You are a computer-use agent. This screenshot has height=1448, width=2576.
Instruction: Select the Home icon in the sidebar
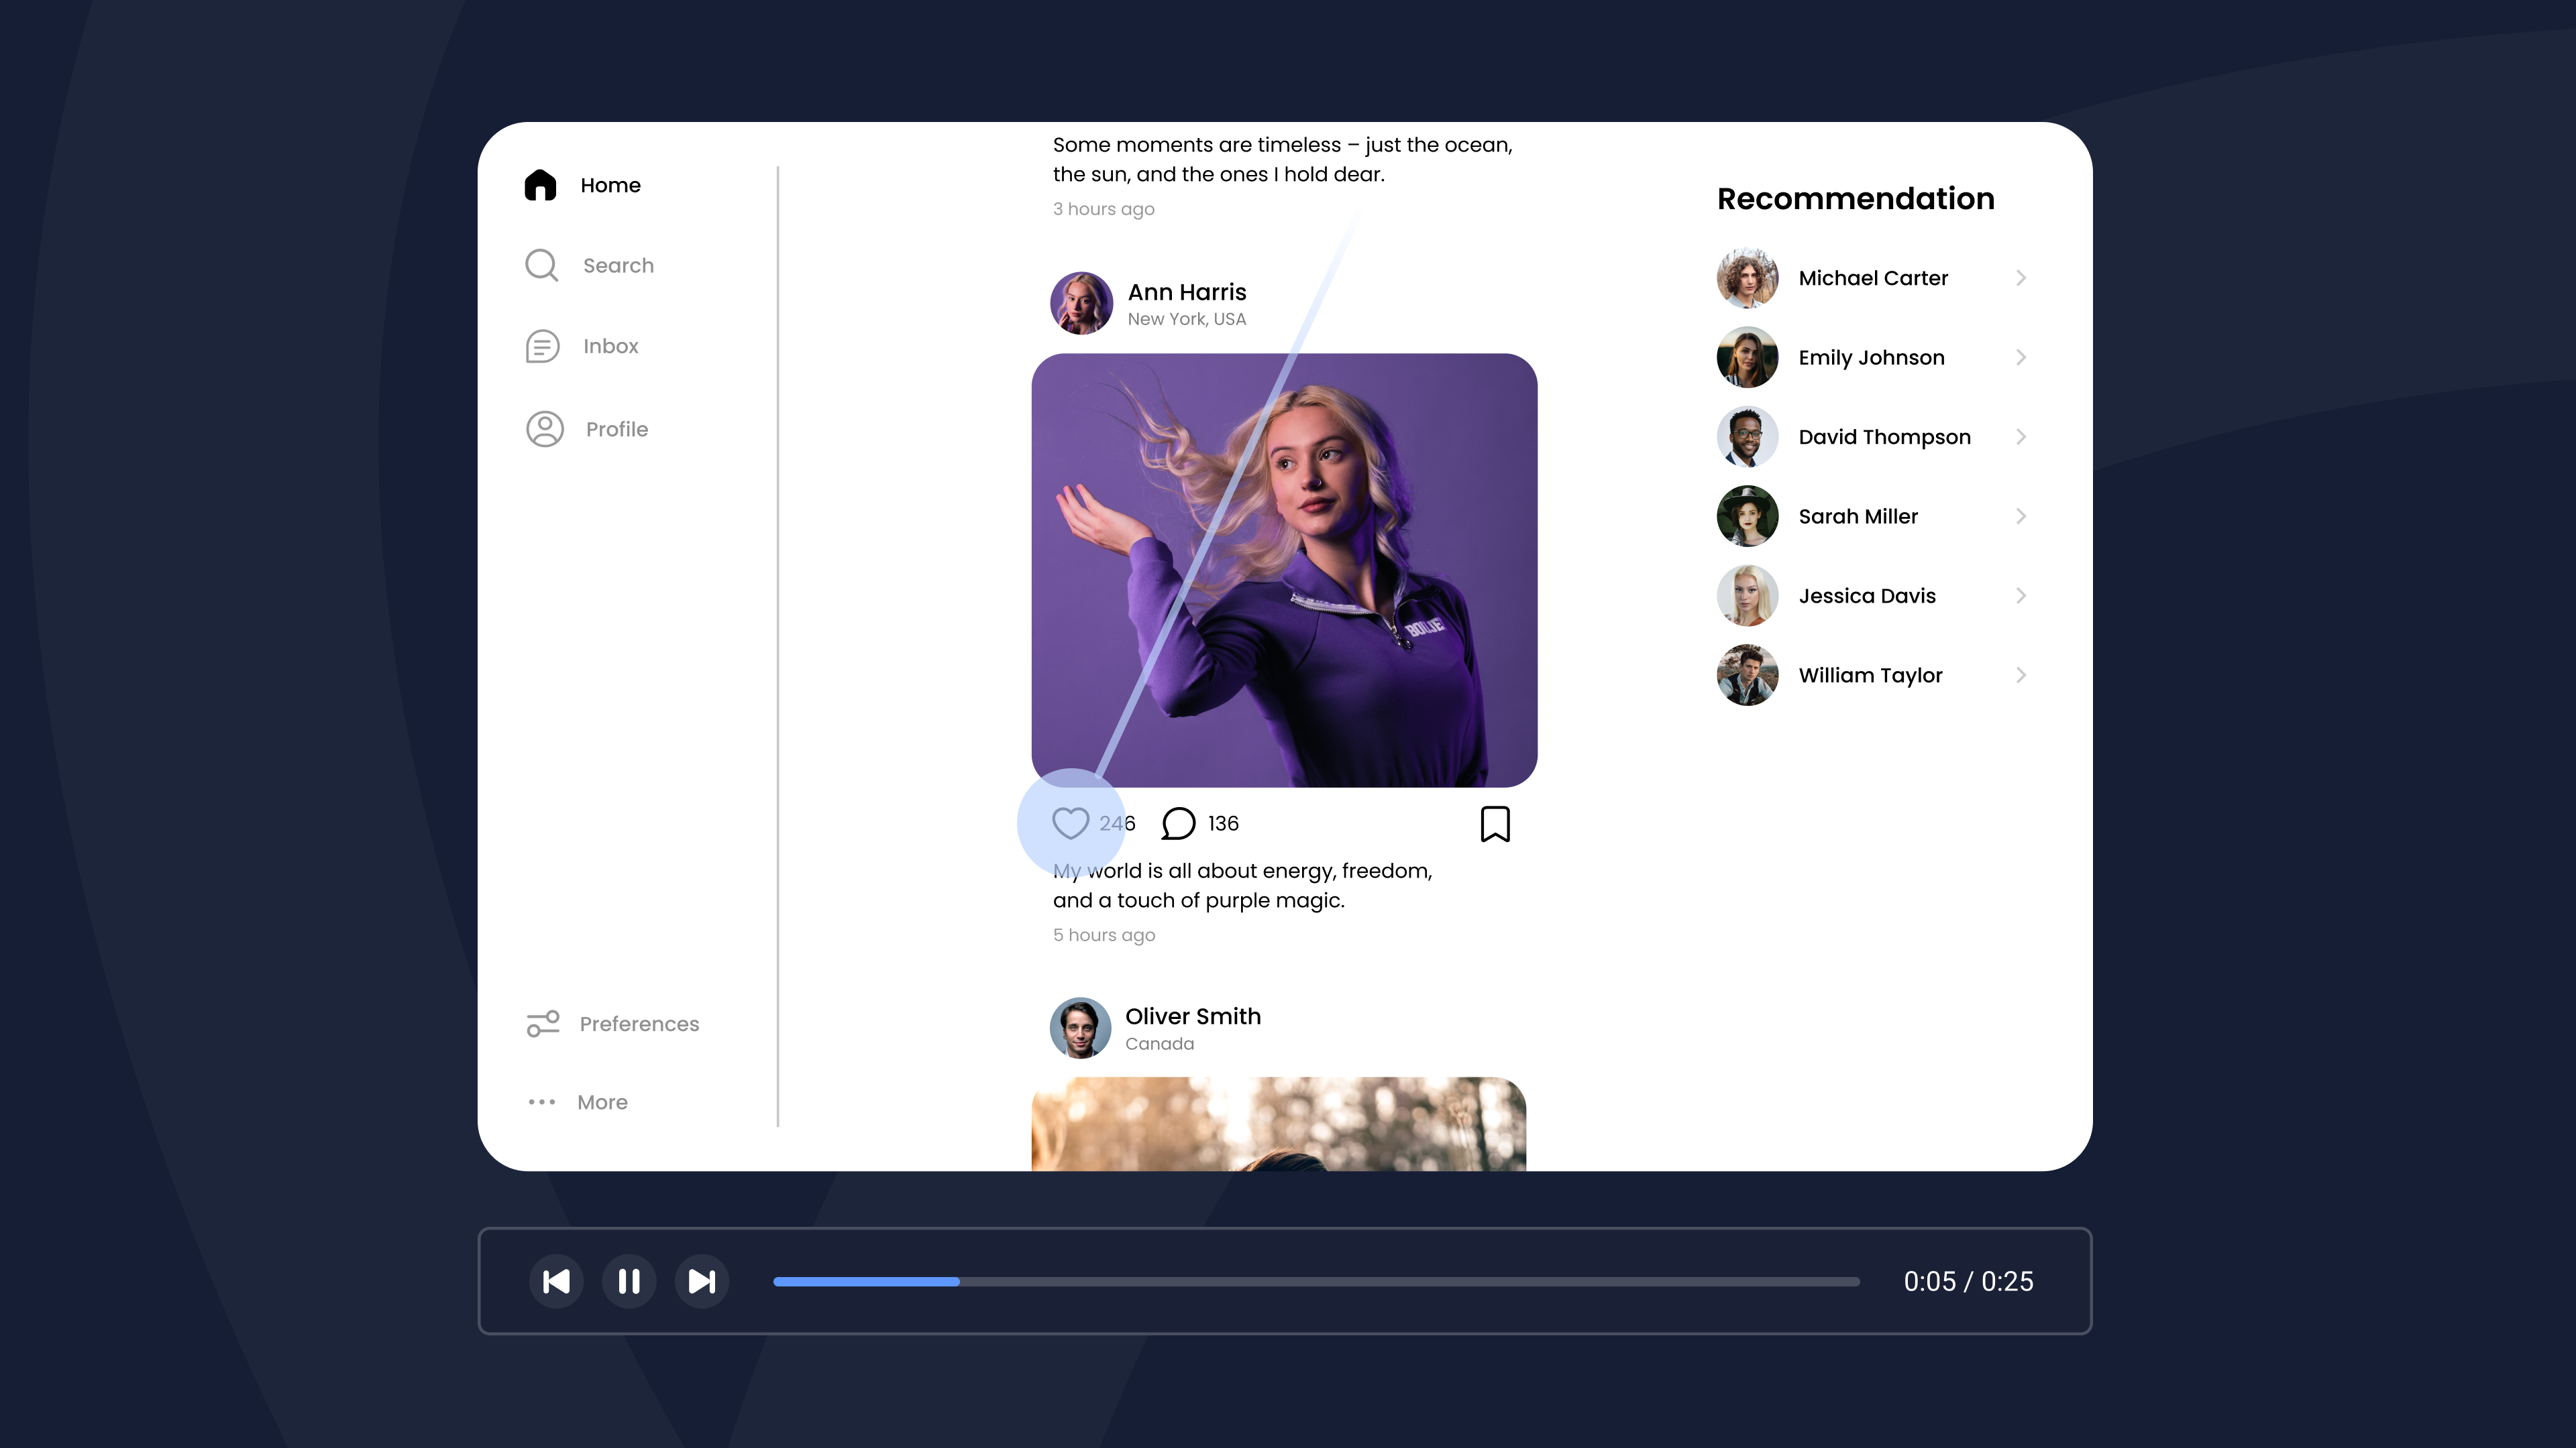pos(541,185)
